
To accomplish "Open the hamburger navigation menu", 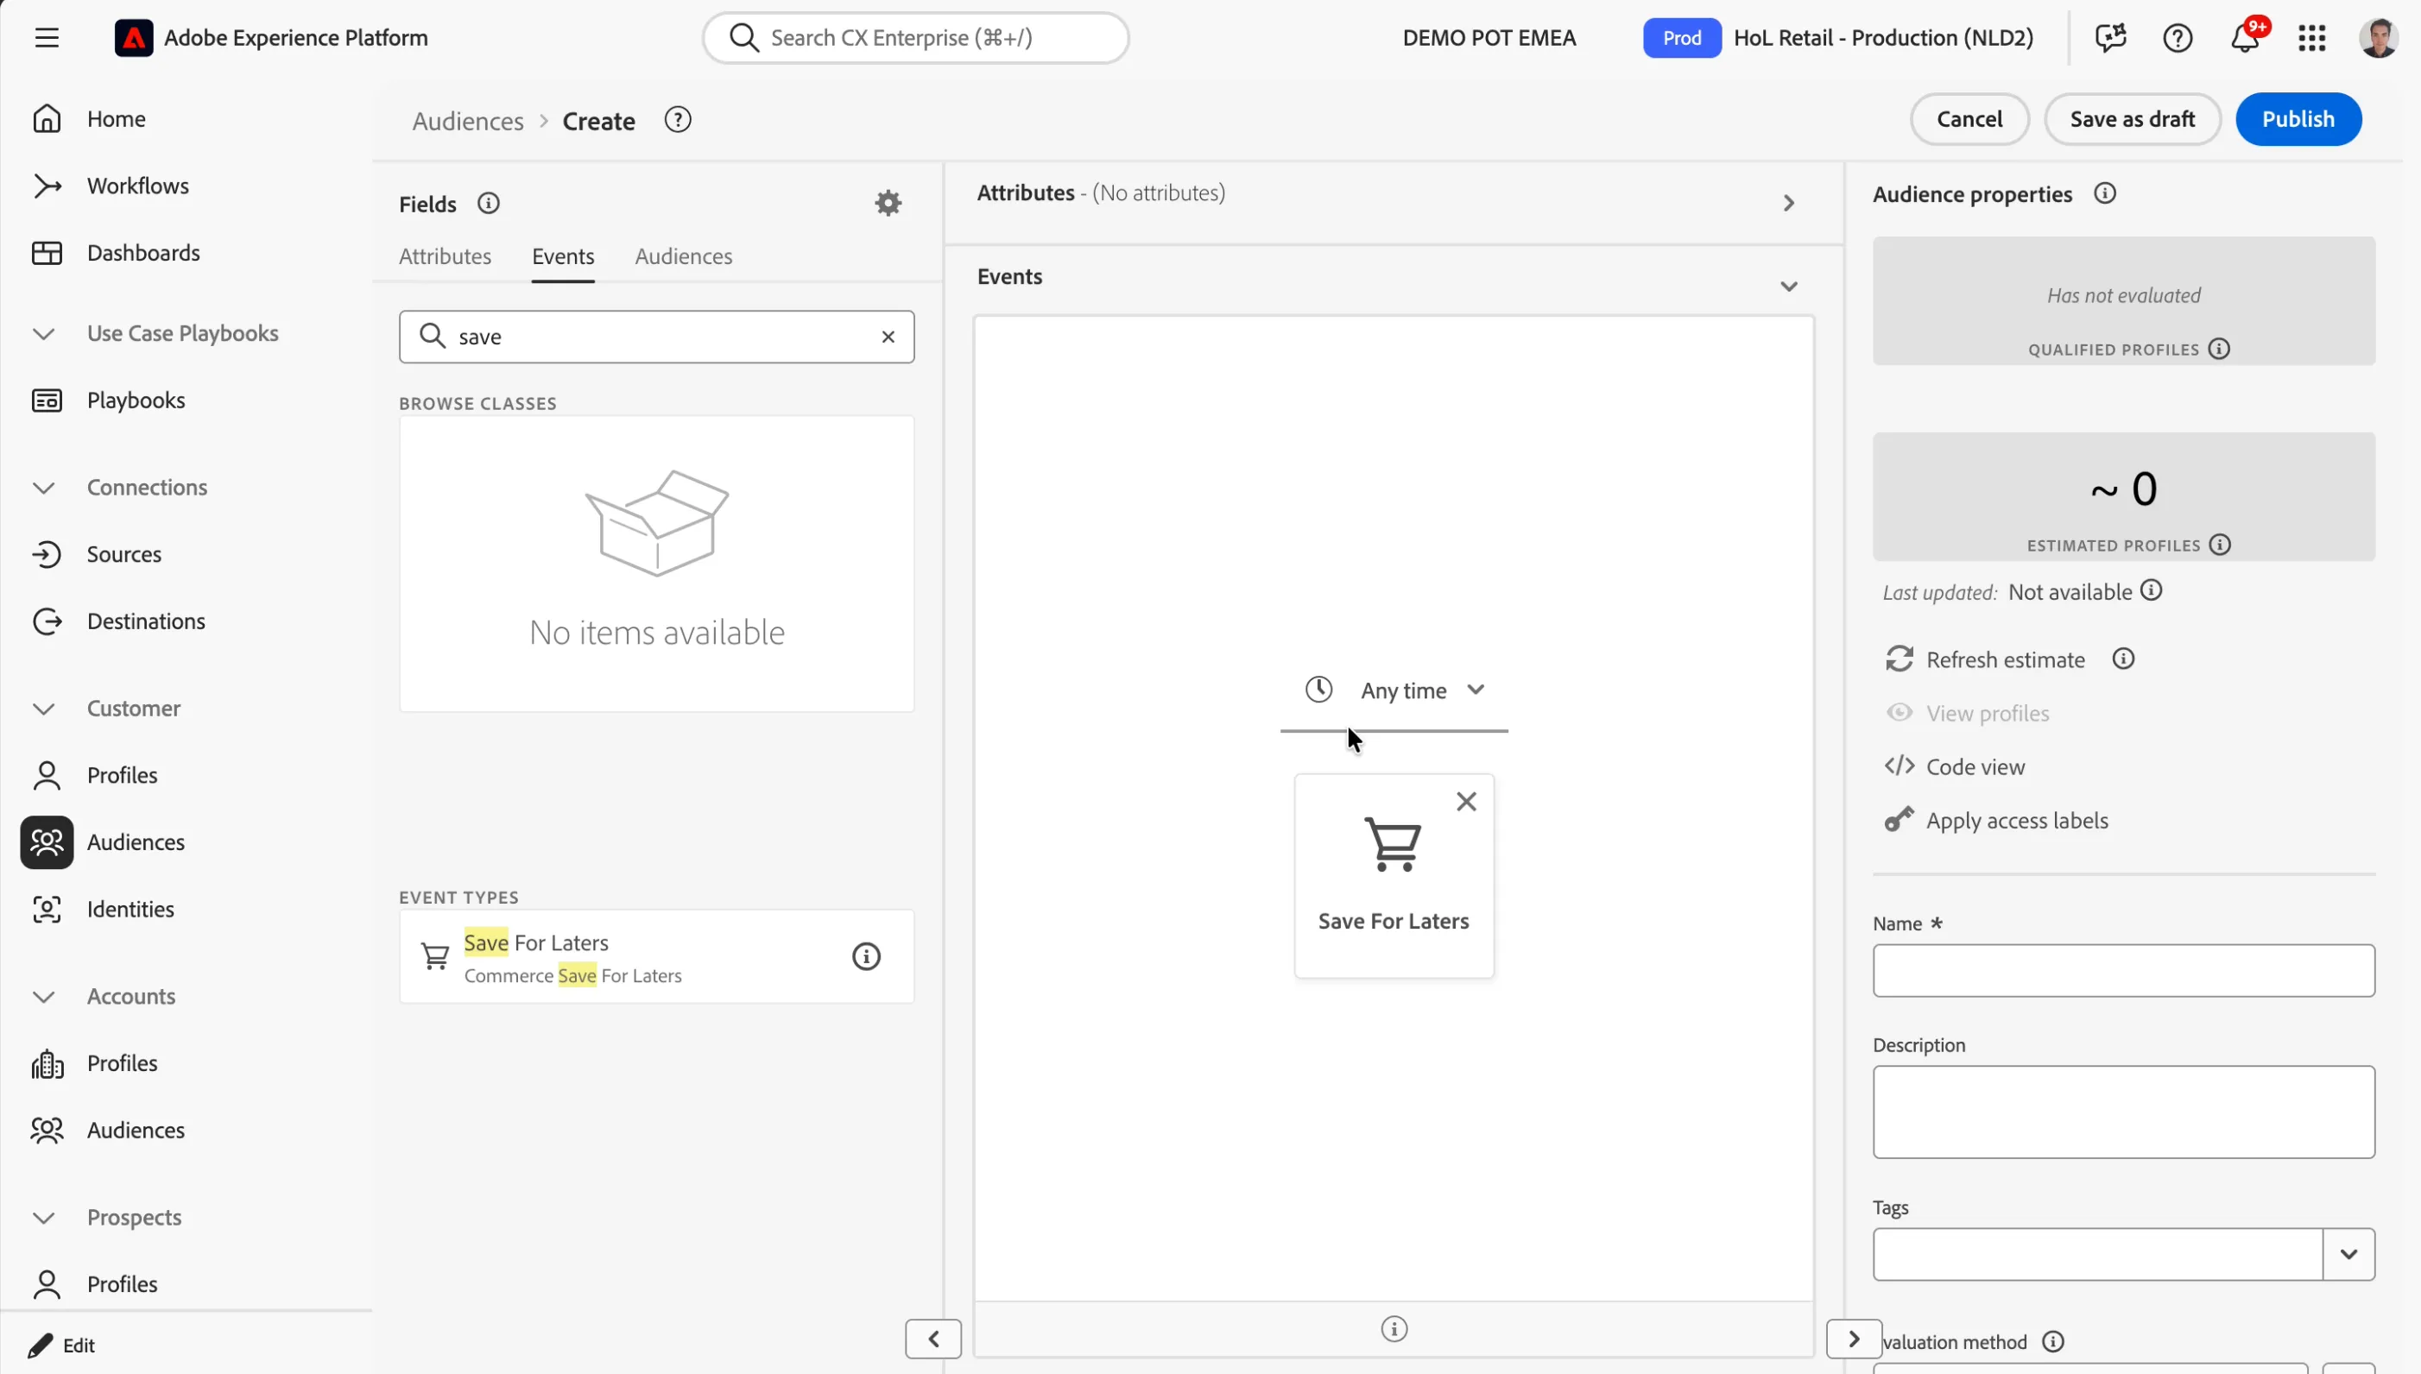I will [x=47, y=38].
